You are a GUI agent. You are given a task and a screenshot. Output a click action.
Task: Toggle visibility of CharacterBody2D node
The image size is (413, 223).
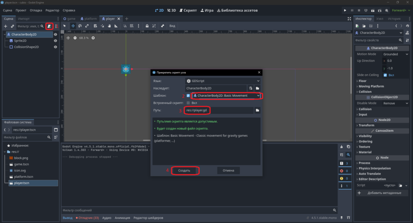coord(55,35)
